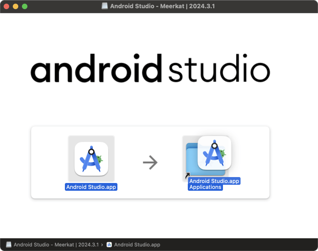Click the "Applications" folder label
Viewport: 318px width, 251px height.
[205, 187]
